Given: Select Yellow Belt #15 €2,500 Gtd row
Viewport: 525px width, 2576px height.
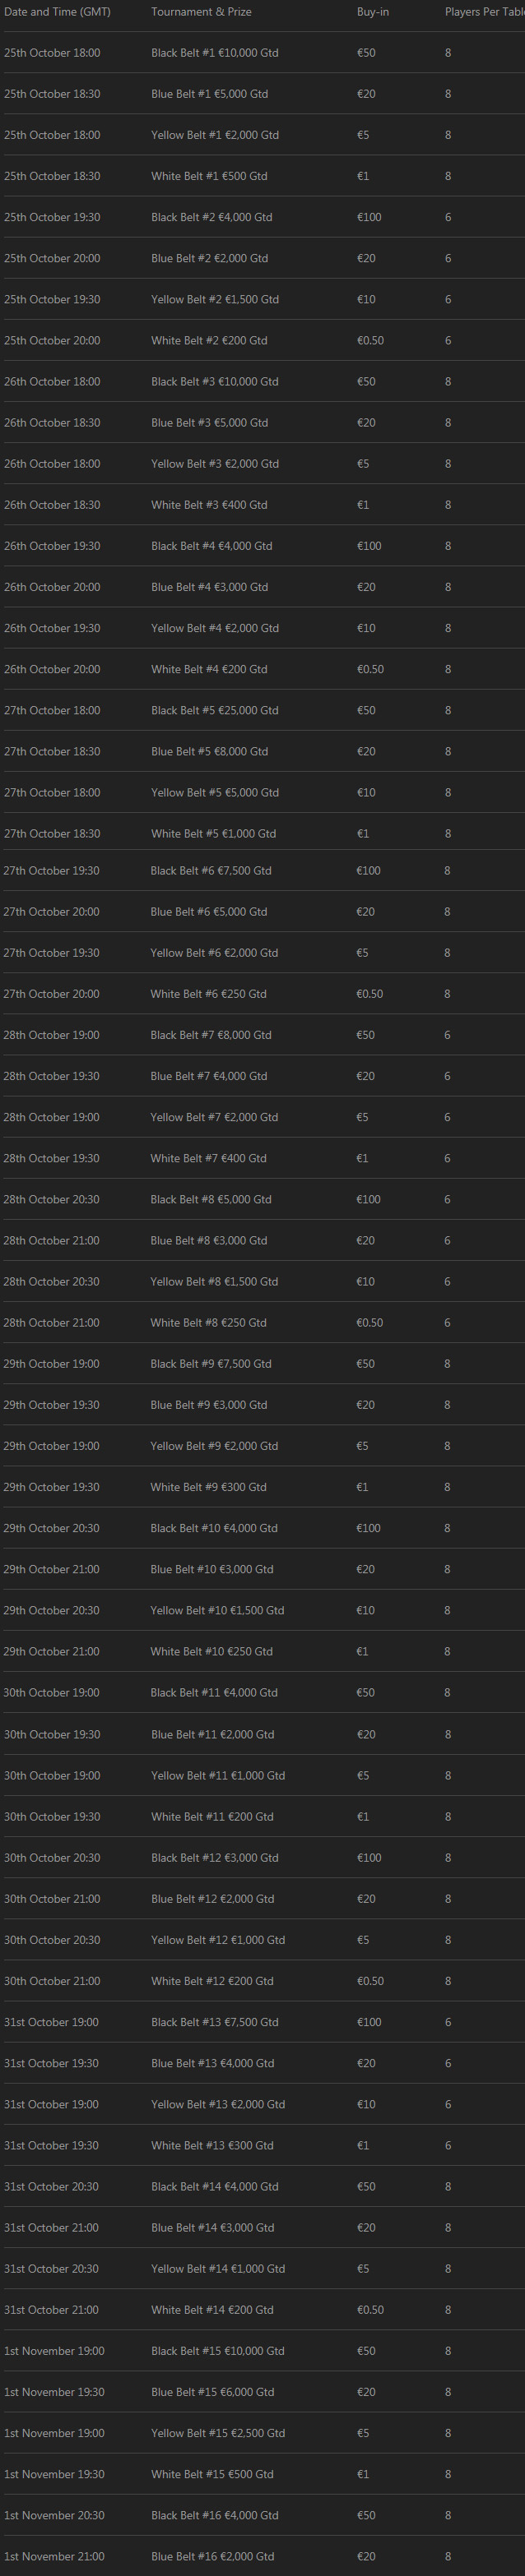Looking at the screenshot, I should click(262, 2433).
